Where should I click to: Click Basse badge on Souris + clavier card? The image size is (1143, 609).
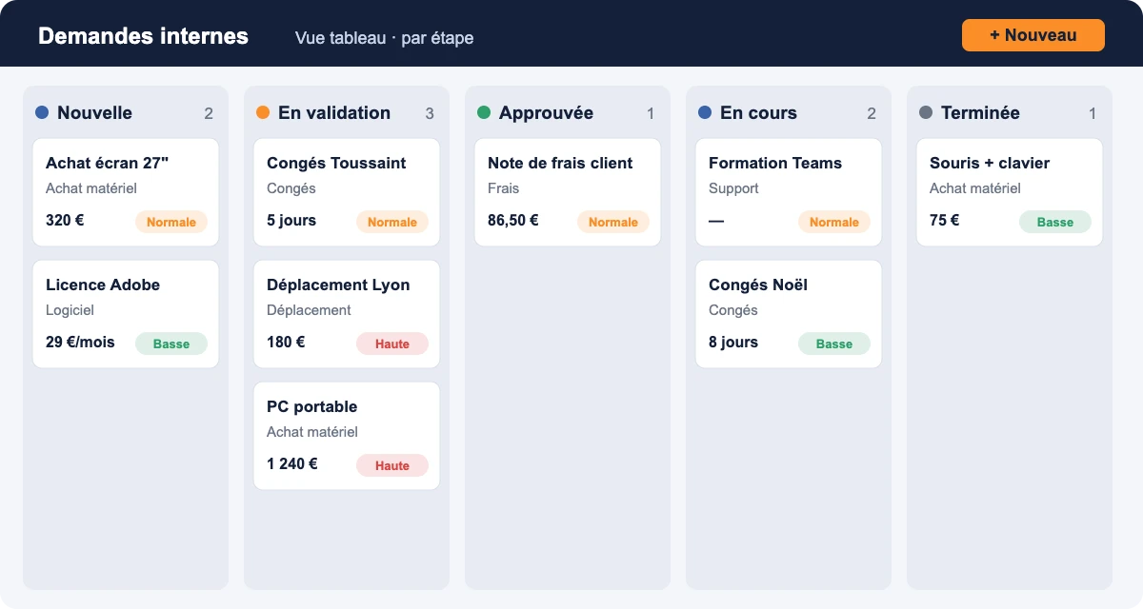point(1055,222)
